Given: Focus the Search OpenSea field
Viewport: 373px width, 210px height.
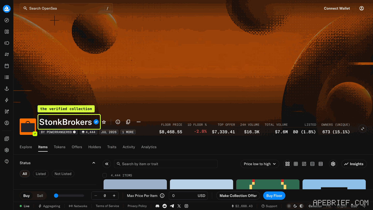Looking at the screenshot, I should tap(66, 8).
